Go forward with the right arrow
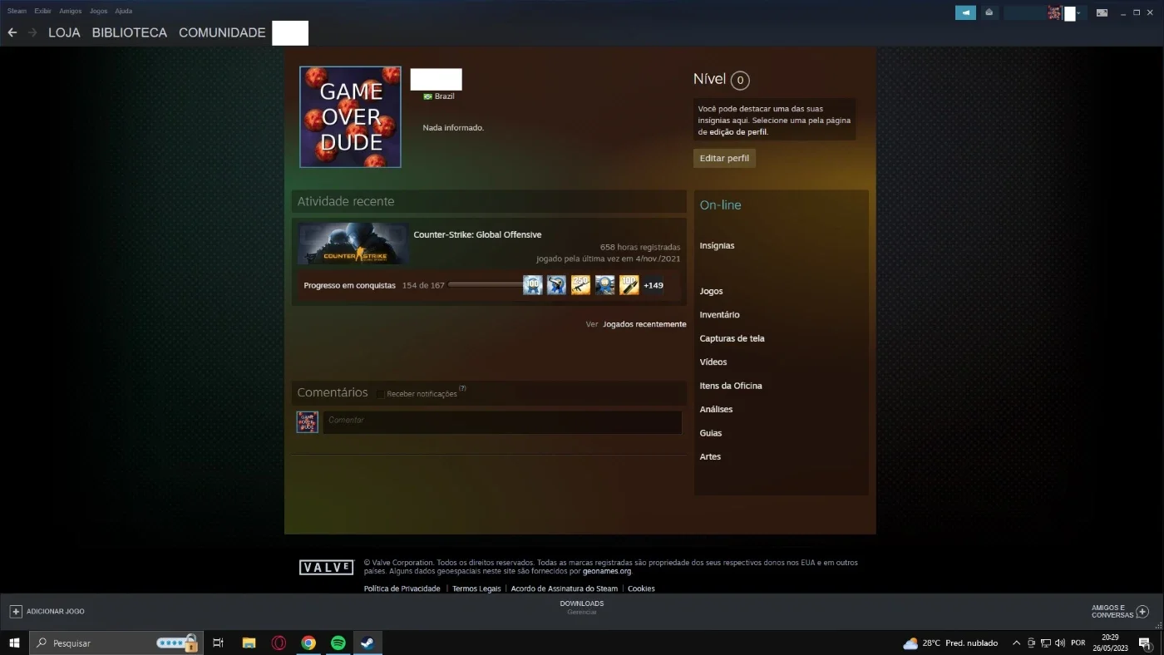 click(x=32, y=32)
